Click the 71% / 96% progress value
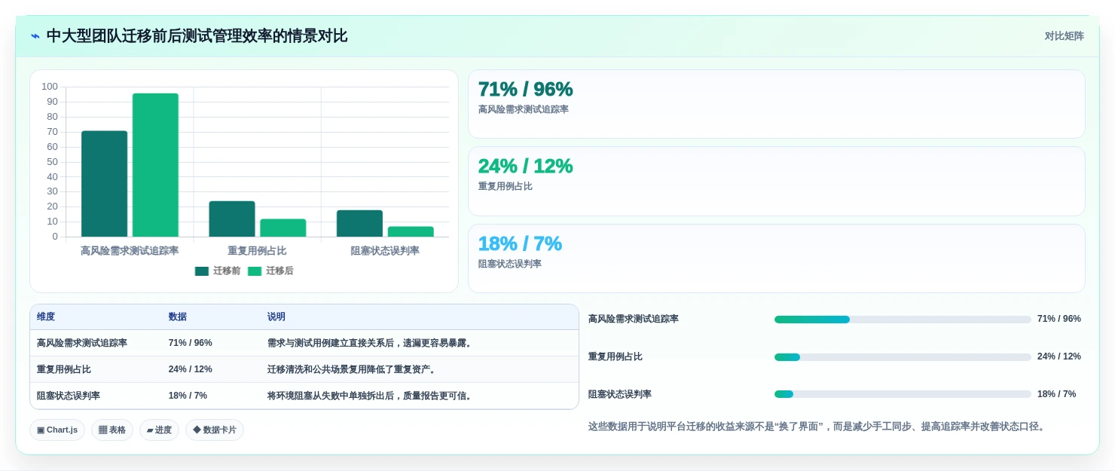This screenshot has height=471, width=1115. point(1059,319)
